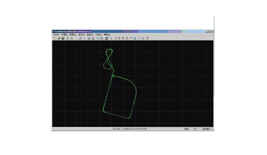Click the zoom extents icon
Viewport: 267px width, 155px height.
[115, 38]
